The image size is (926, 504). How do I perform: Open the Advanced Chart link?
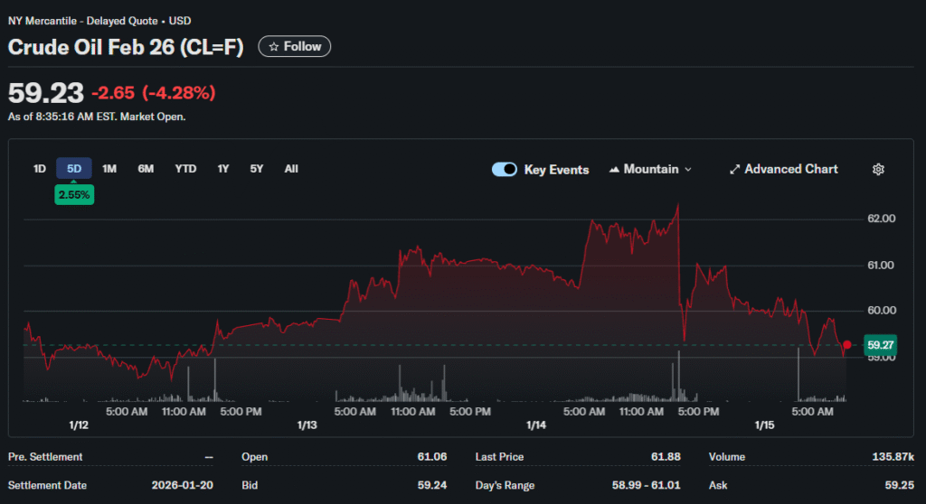790,170
